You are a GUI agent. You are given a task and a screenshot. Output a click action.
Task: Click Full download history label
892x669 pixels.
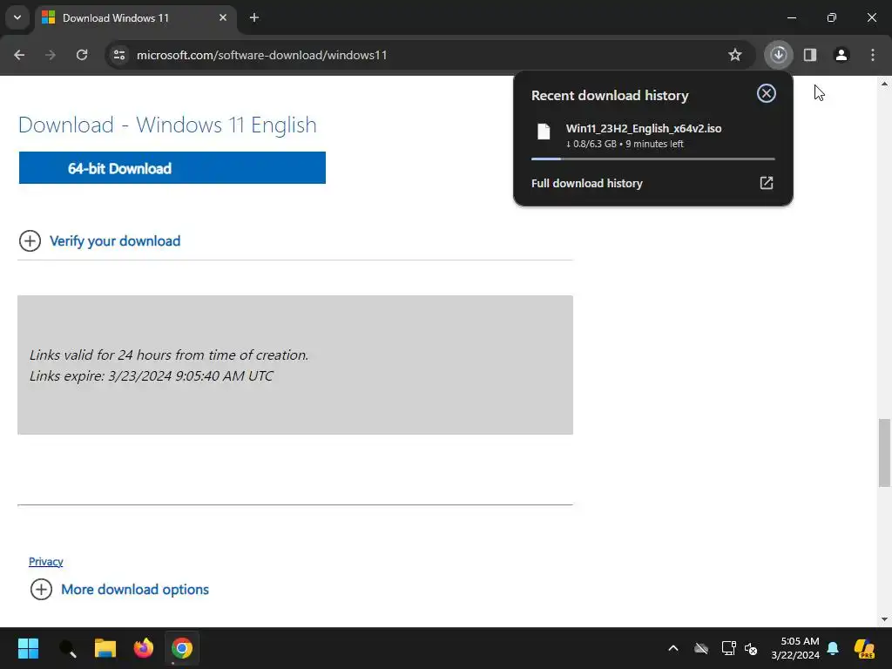point(586,183)
